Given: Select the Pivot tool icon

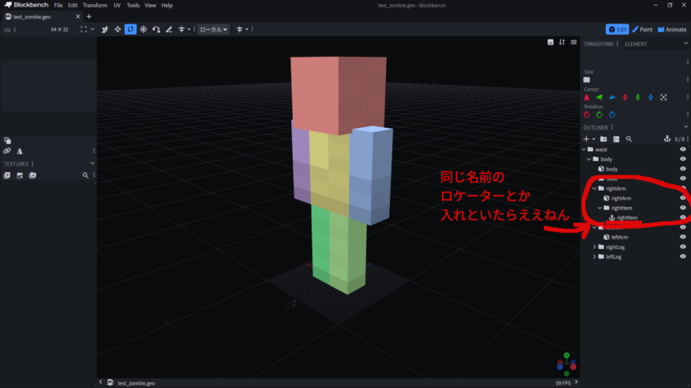Looking at the screenshot, I should coord(143,30).
